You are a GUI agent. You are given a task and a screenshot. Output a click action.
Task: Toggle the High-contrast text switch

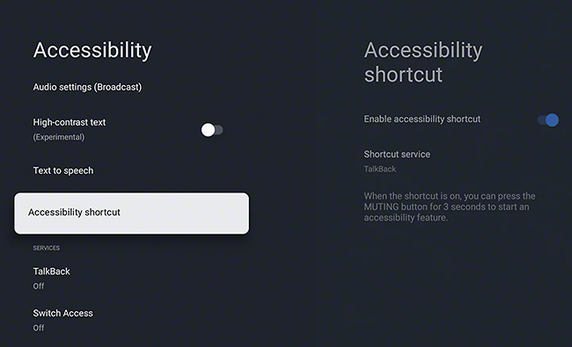click(212, 130)
